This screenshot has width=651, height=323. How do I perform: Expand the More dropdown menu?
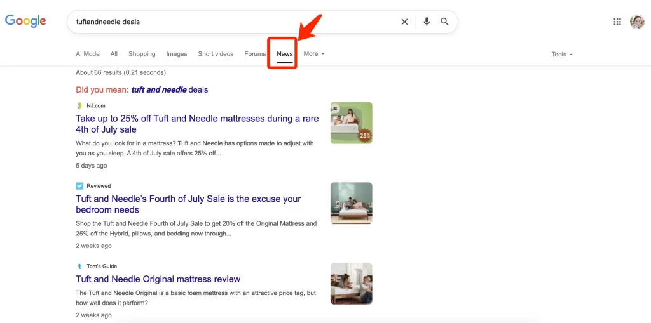(x=314, y=54)
